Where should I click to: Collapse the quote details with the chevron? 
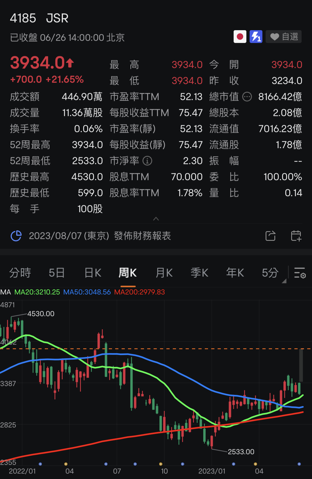[156, 219]
